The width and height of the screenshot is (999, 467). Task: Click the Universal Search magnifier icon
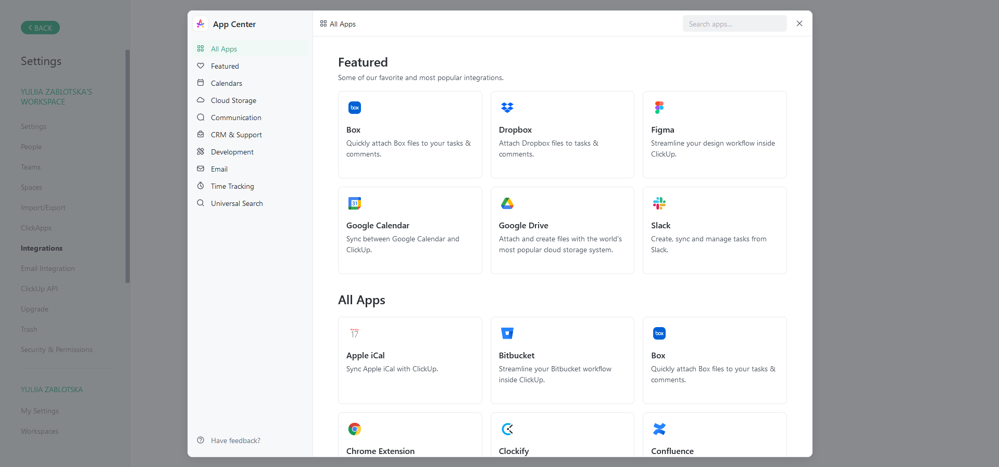(x=201, y=203)
